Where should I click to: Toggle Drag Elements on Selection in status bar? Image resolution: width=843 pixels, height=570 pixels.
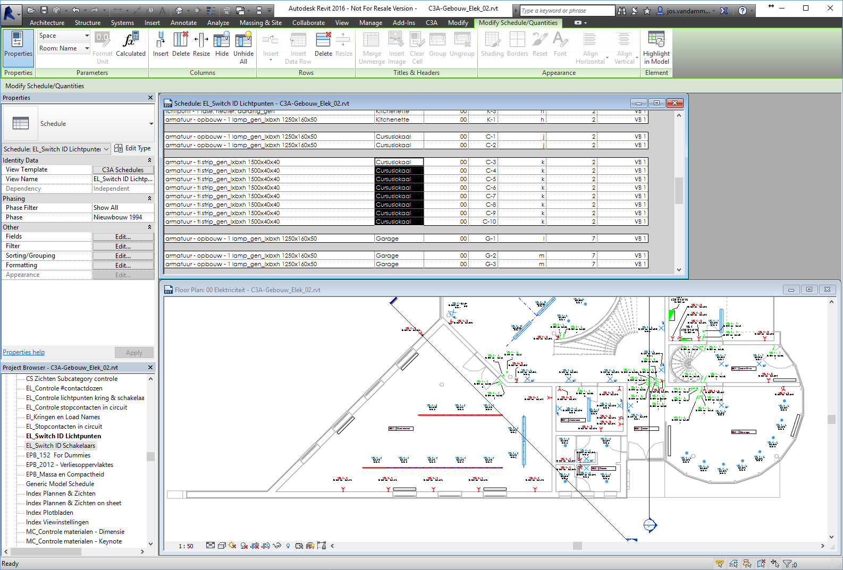coord(775,564)
